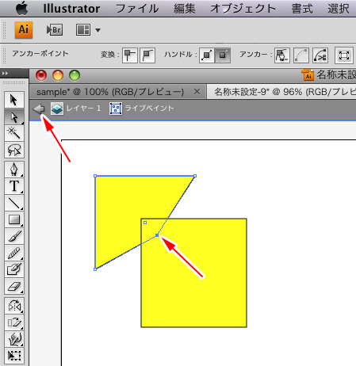Open the arrange documents dropdown
The height and width of the screenshot is (366, 356).
coord(98,30)
